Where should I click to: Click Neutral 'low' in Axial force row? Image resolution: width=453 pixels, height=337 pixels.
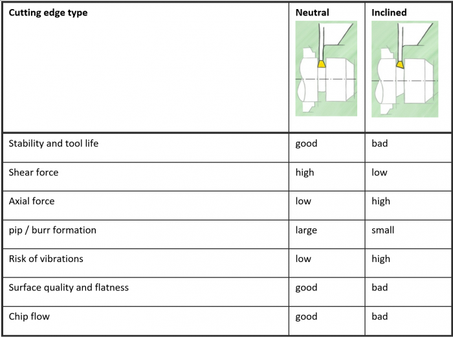coord(303,201)
